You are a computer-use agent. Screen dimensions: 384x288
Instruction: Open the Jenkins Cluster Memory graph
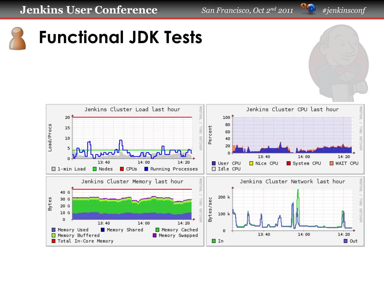125,211
